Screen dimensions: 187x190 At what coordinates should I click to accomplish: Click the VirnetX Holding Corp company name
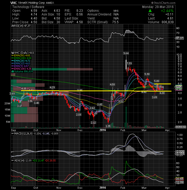tap(32, 3)
